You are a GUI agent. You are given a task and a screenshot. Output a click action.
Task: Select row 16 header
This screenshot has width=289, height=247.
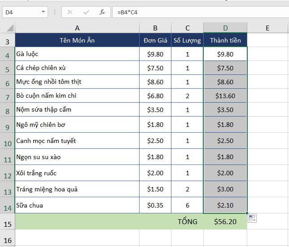tap(7, 238)
